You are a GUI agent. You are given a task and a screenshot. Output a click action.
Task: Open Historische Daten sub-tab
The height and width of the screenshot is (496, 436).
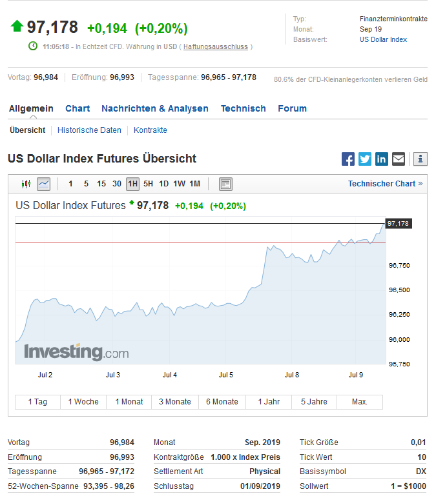89,130
